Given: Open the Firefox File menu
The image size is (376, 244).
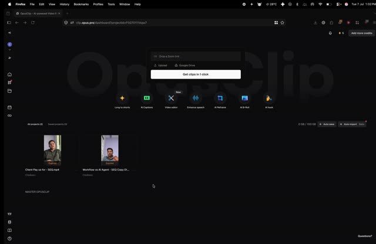Looking at the screenshot, I should [x=32, y=4].
